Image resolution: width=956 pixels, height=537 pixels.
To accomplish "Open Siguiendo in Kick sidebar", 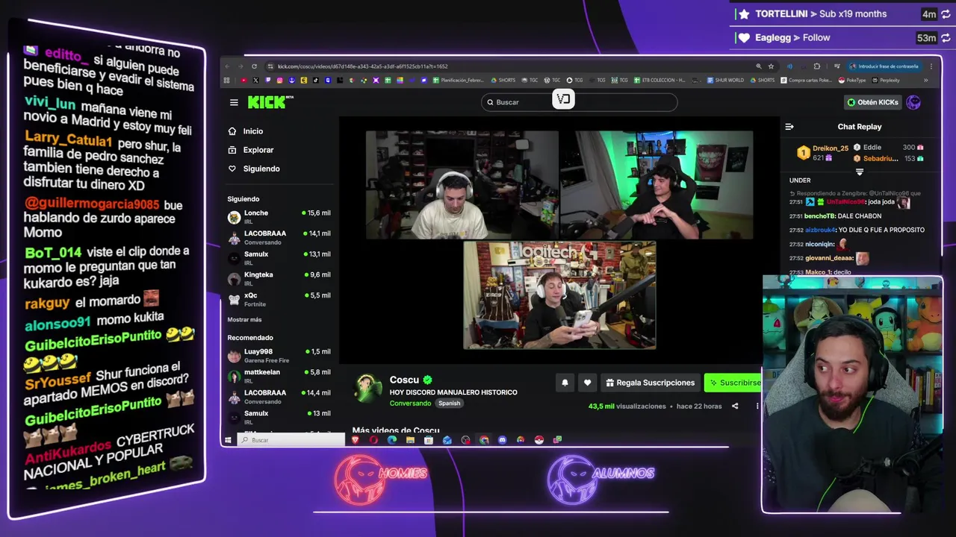I will tap(254, 169).
